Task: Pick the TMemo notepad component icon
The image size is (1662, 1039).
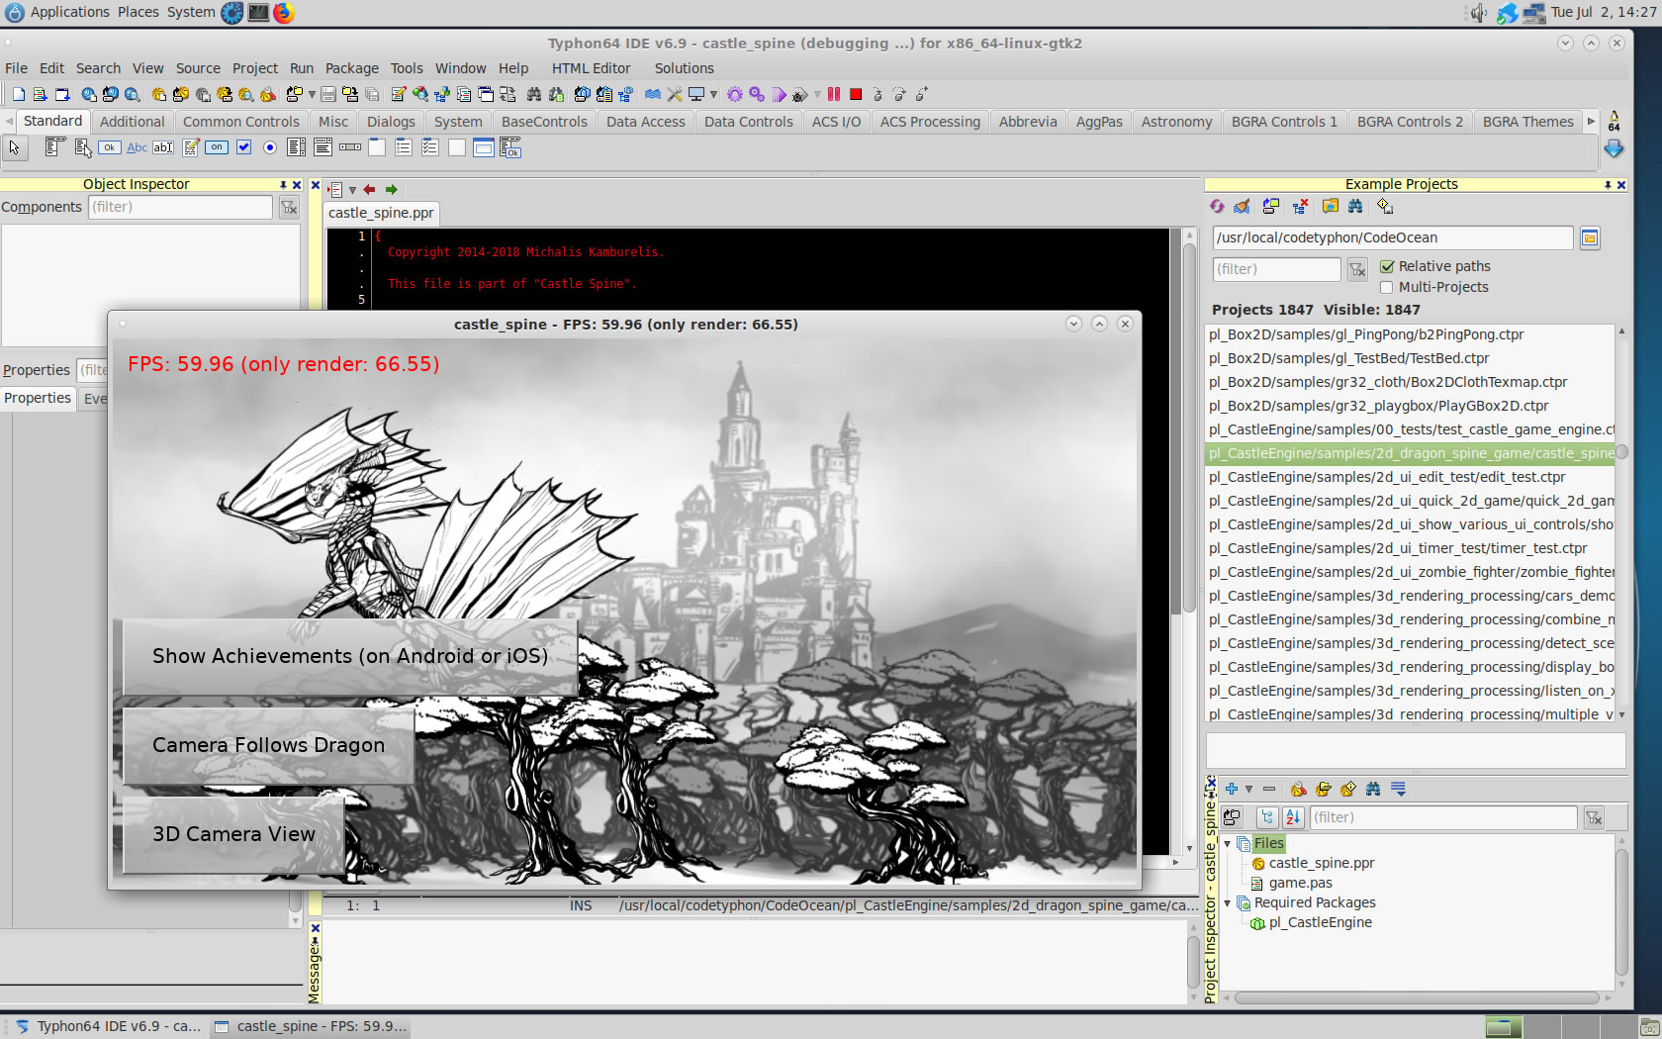Action: pyautogui.click(x=190, y=147)
